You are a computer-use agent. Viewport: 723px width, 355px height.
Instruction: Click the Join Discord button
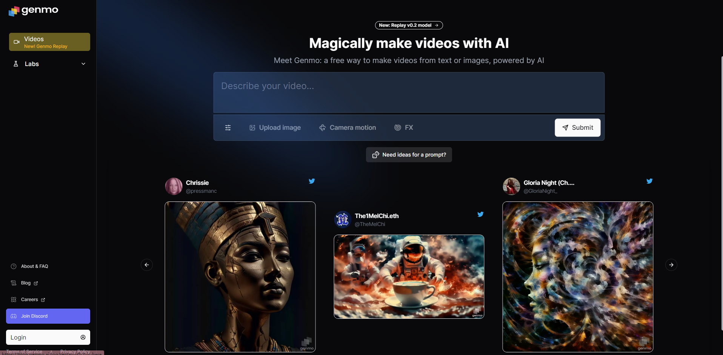pyautogui.click(x=48, y=316)
